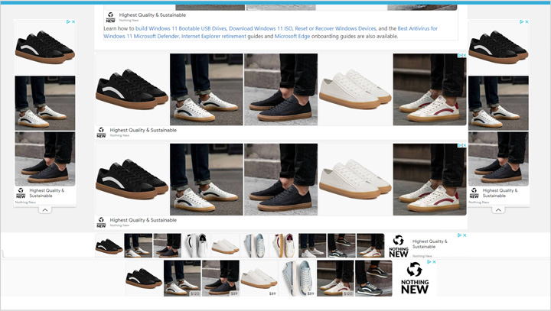
Task: Click largest Nothing New logo in bottom price banner
Action: (415, 279)
